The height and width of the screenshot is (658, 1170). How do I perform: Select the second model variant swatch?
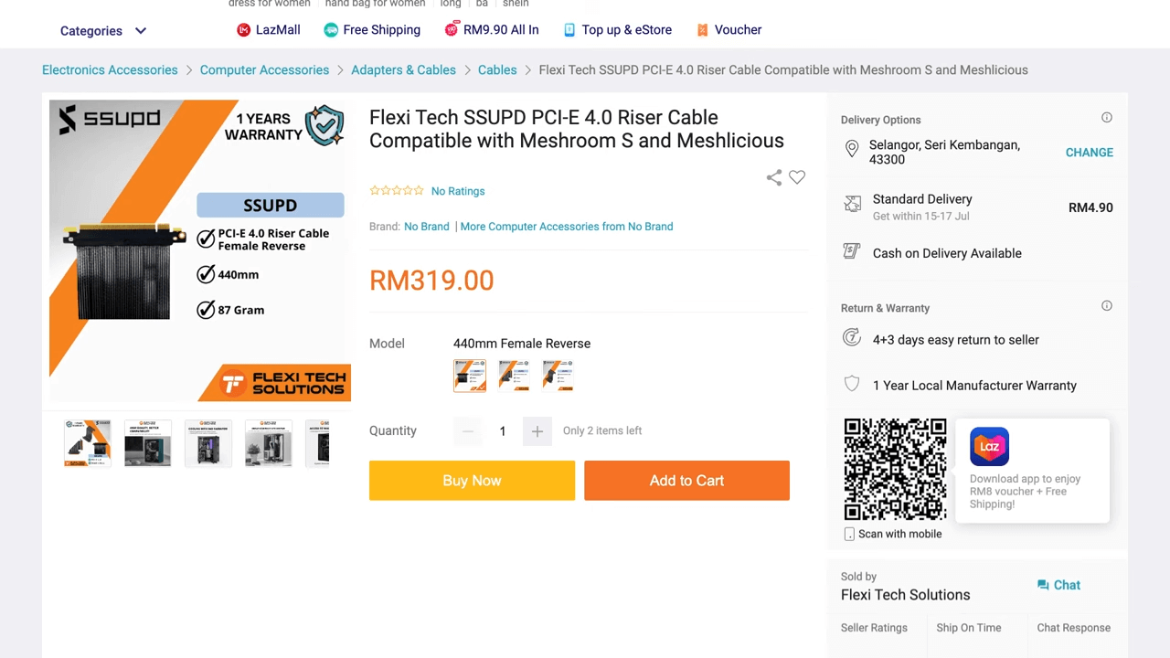pos(514,376)
